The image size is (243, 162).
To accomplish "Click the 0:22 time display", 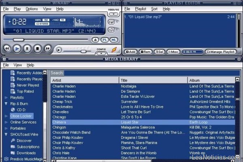I will 19,21.
